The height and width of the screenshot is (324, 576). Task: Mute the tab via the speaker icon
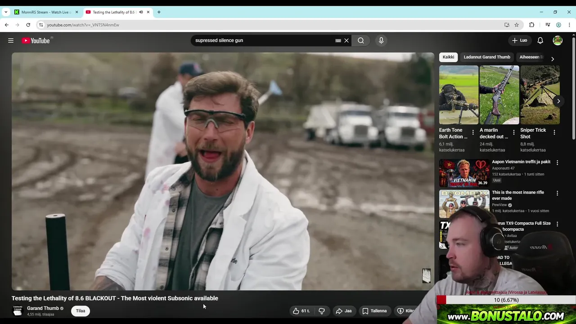[141, 12]
